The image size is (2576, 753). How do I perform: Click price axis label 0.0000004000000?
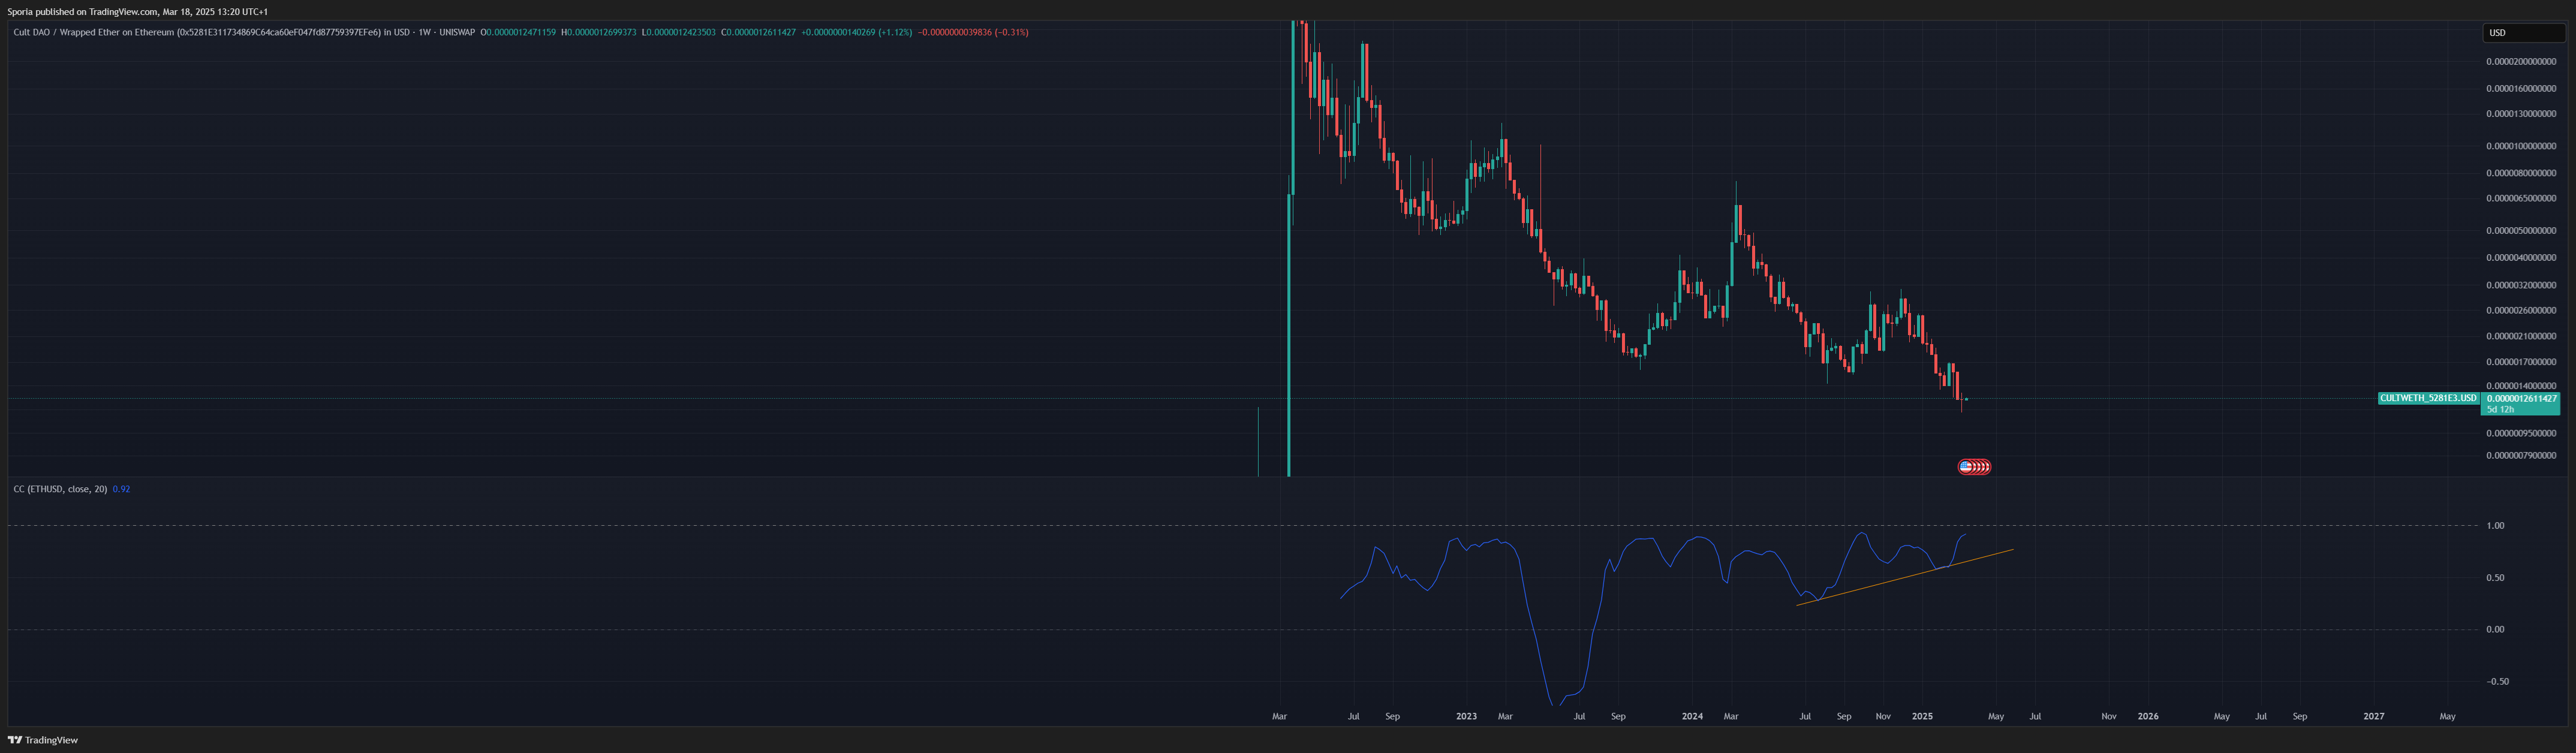coord(2521,258)
